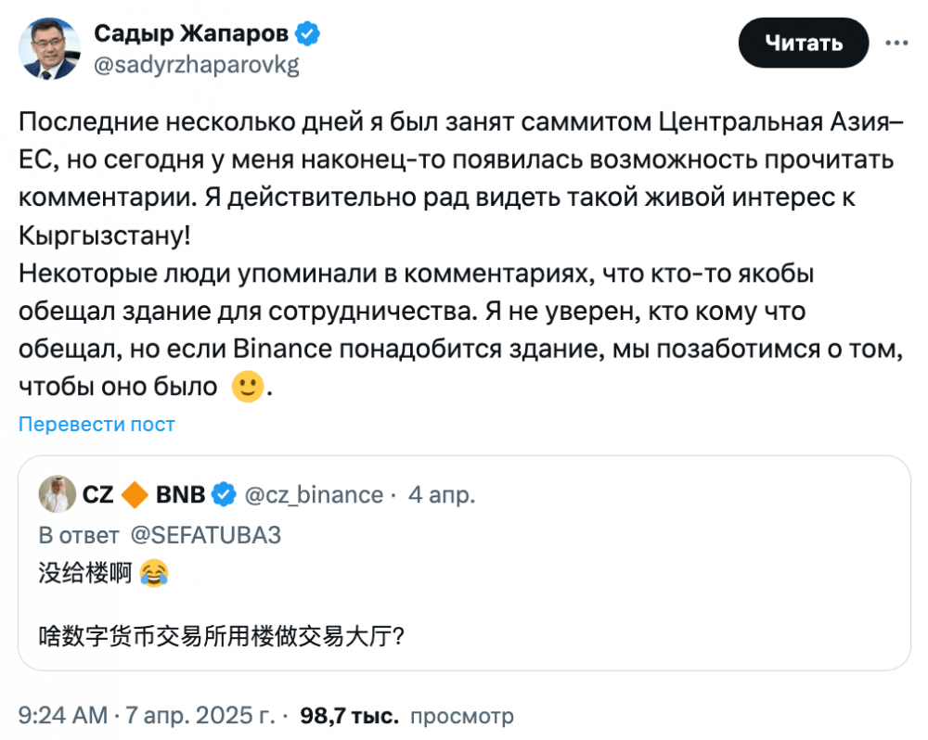The width and height of the screenshot is (928, 740).
Task: Open the @cz_binance handle in the quote
Action: click(314, 495)
